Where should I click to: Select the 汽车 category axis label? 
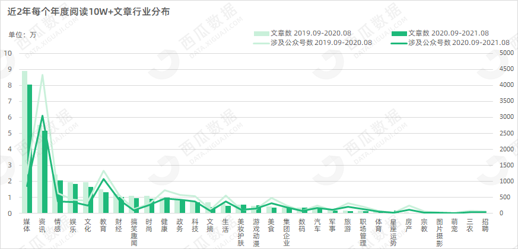pos(317,225)
